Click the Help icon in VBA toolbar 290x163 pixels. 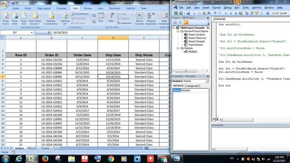[x=268, y=13]
